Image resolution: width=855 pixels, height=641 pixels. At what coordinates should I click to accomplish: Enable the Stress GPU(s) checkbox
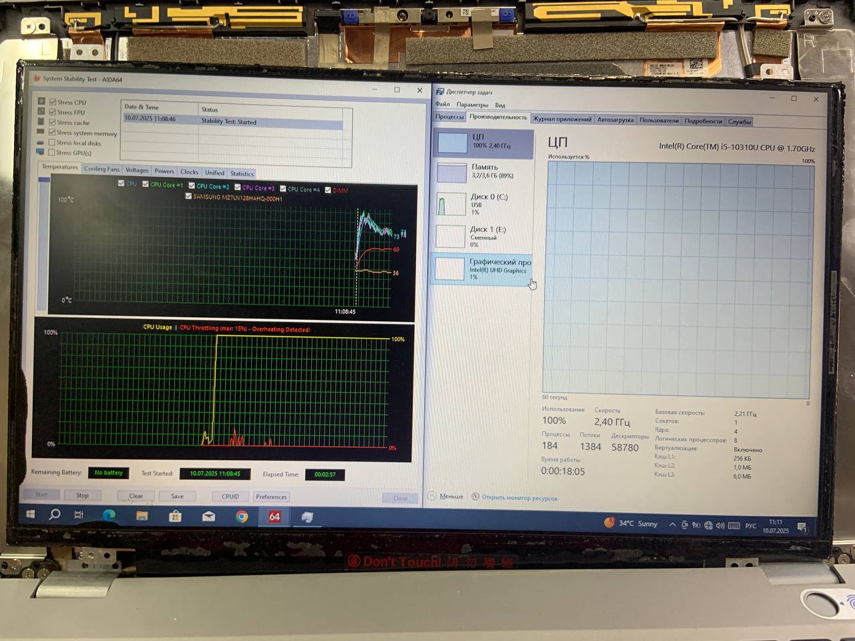pos(52,153)
